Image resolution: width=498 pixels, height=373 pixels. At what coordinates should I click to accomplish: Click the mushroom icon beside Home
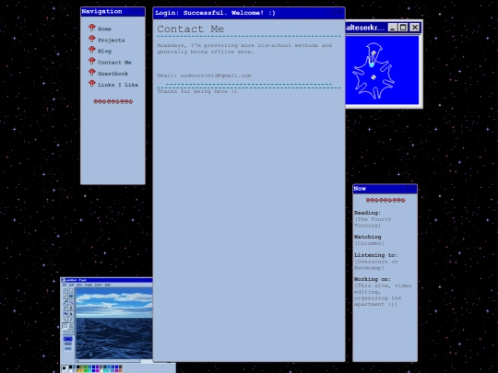coord(92,28)
